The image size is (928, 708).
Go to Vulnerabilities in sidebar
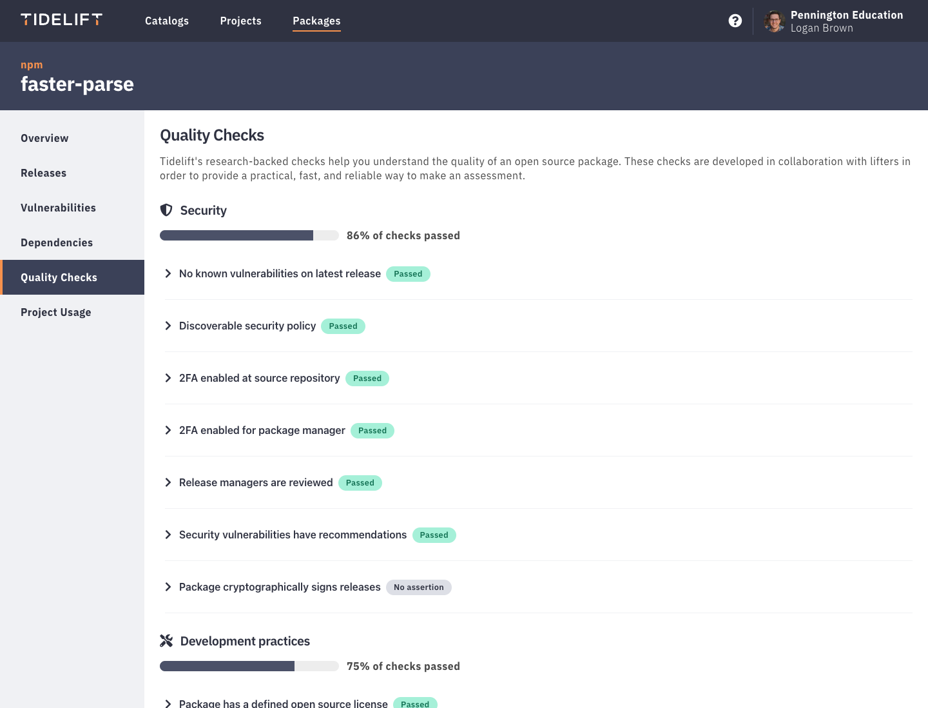click(x=72, y=208)
